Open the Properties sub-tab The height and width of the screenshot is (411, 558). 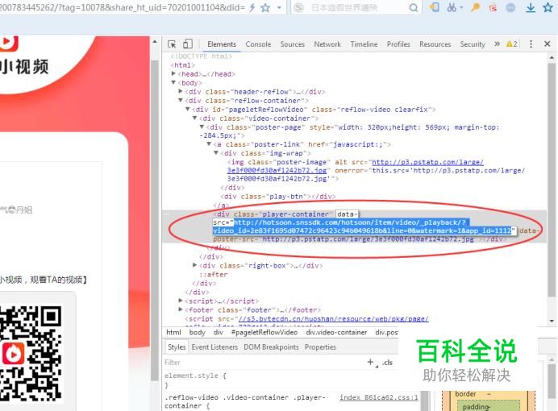[320, 347]
